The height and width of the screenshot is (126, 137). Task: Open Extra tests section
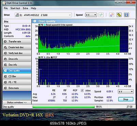click(17, 88)
